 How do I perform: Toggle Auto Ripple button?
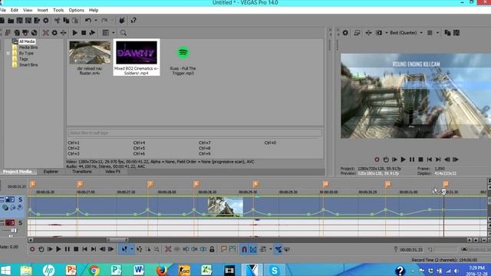coord(263,249)
